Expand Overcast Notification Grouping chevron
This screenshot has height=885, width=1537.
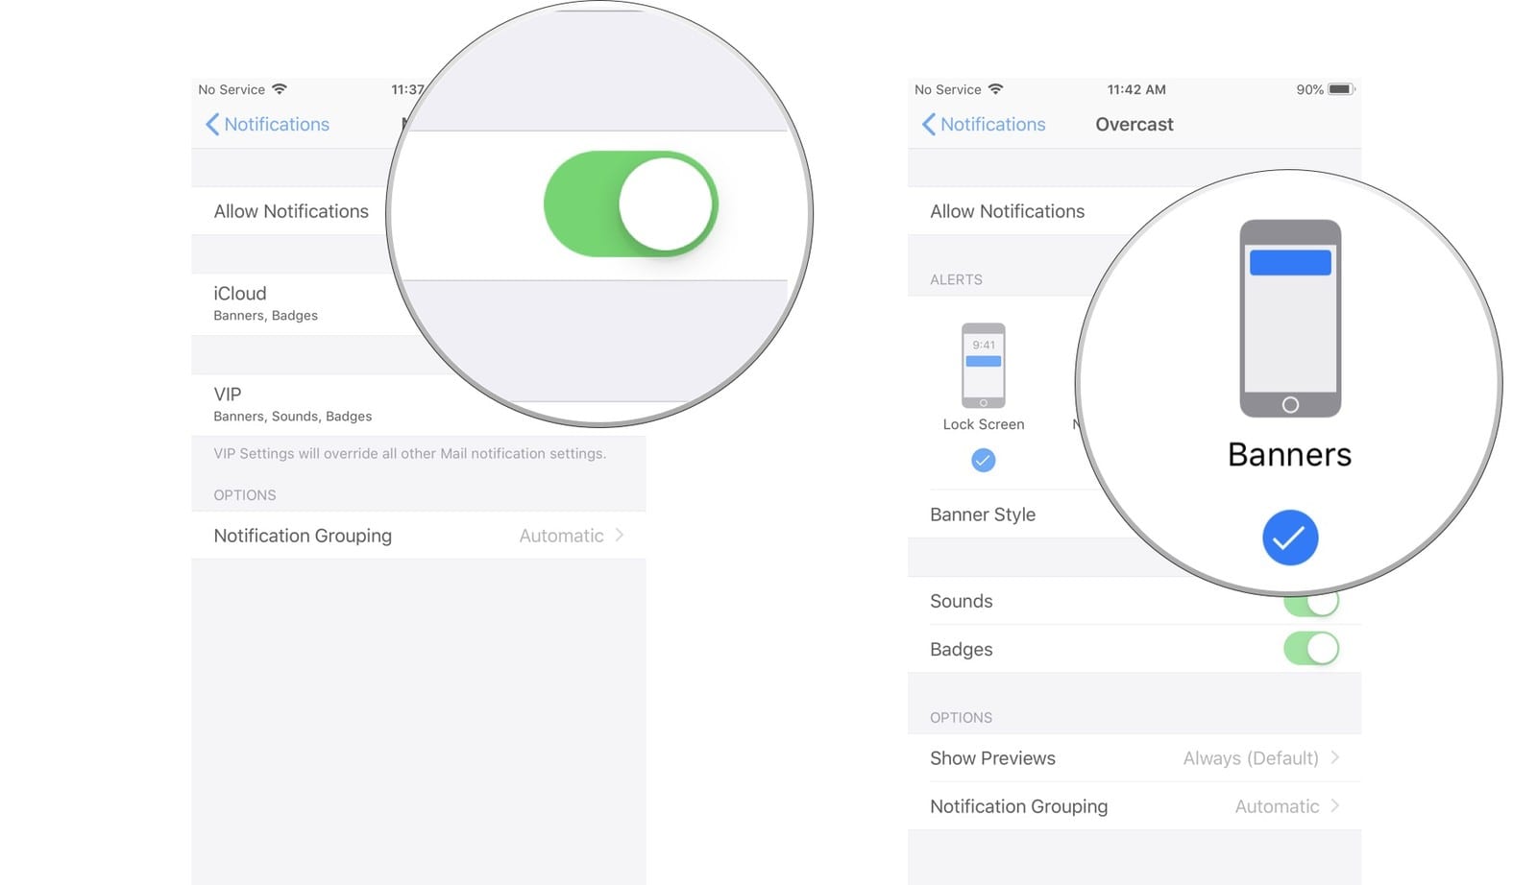coord(1335,806)
